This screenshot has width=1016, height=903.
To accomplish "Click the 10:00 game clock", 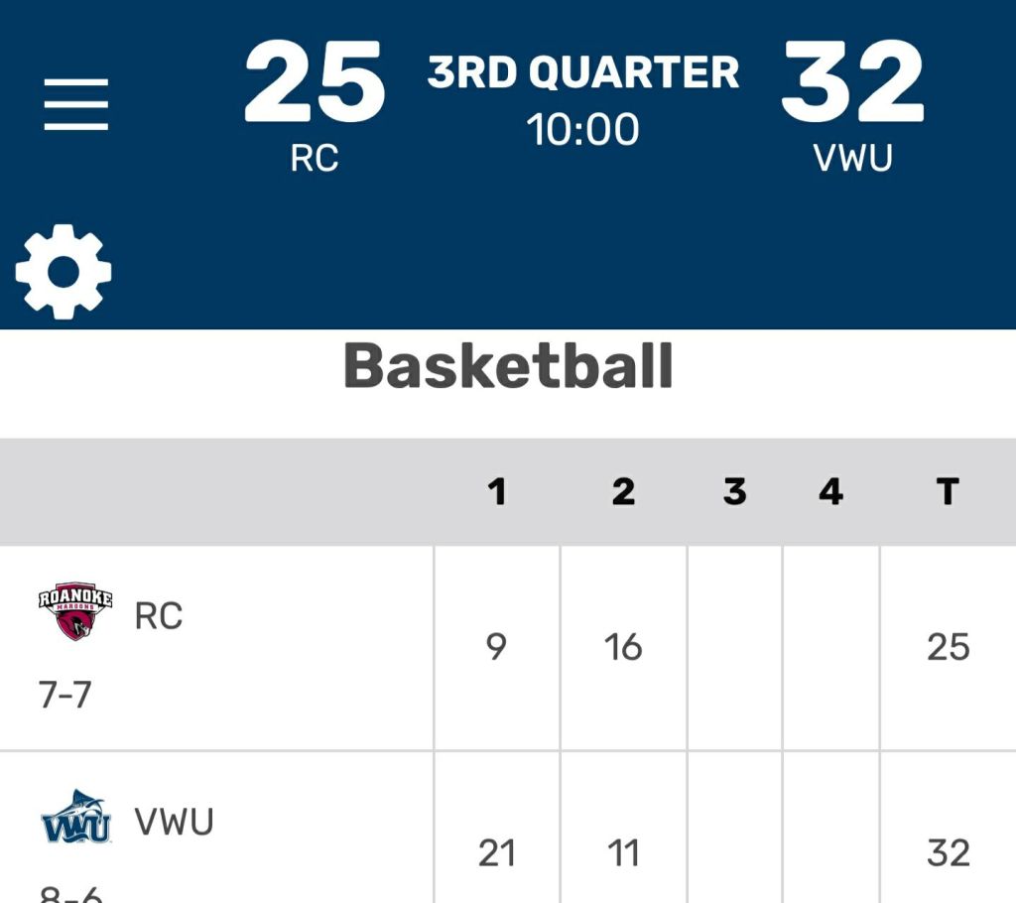I will [x=583, y=130].
